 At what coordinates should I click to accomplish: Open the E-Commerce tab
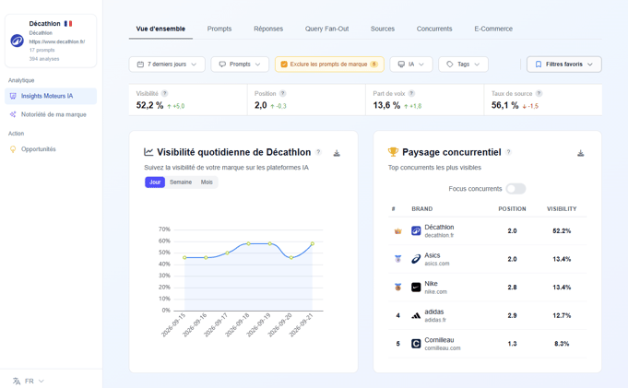point(493,29)
